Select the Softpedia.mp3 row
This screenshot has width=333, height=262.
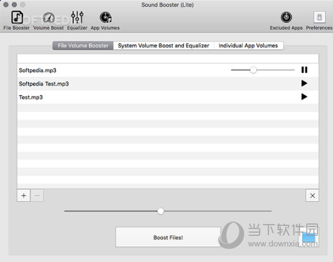tap(168, 70)
